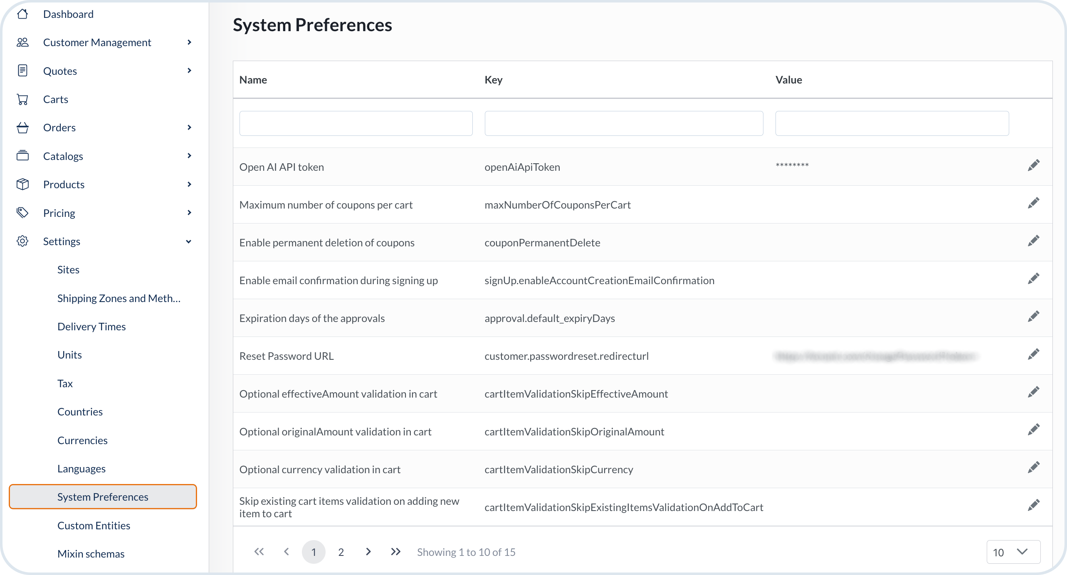Click the Key column filter field
Screen dimensions: 1067x575
(623, 123)
